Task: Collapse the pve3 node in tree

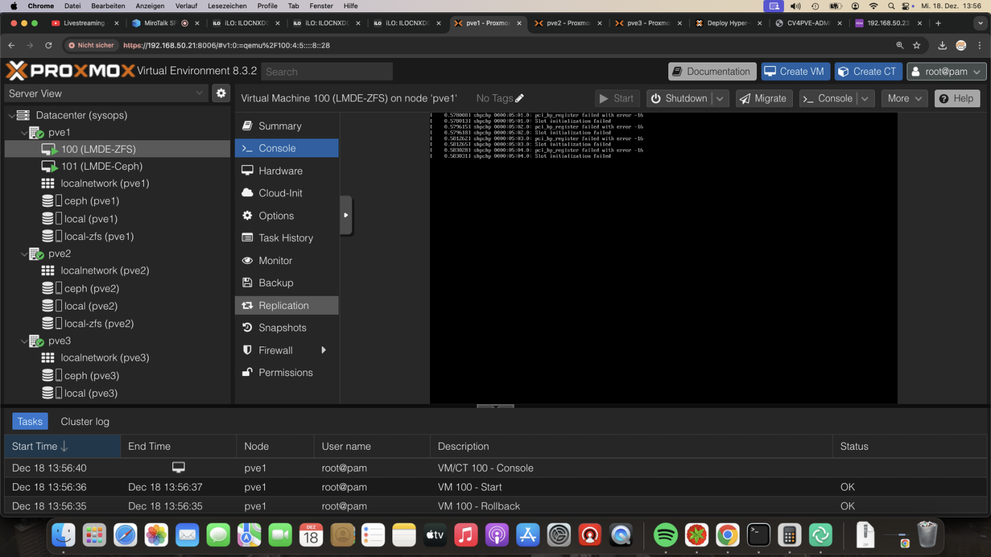Action: tap(24, 341)
